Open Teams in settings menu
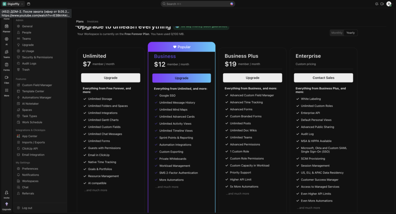This screenshot has width=396, height=214. 26,39
